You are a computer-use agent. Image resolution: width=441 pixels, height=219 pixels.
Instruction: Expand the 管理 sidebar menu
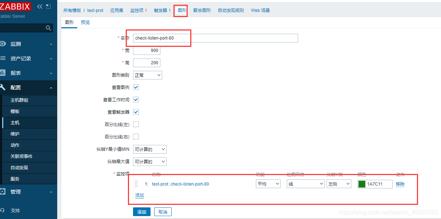coord(28,192)
